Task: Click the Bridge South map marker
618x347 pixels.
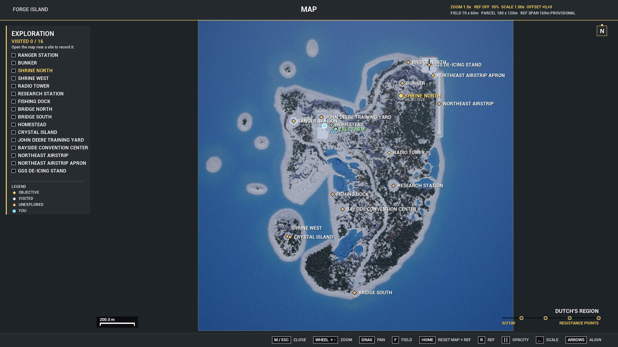Action: pos(355,293)
